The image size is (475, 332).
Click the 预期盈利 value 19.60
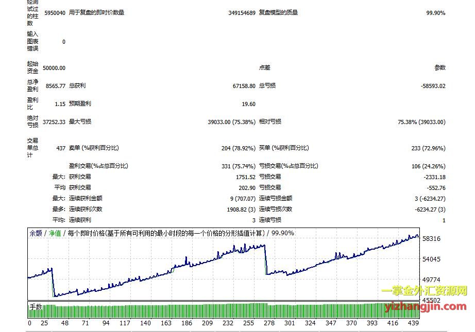click(x=248, y=104)
